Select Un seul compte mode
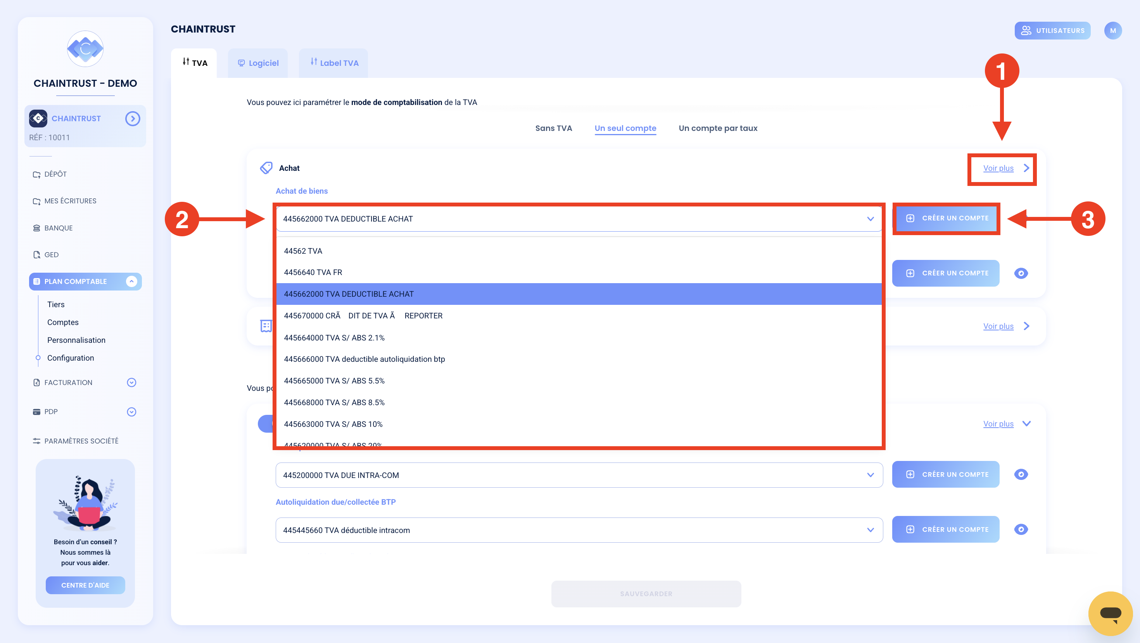1140x643 pixels. click(x=625, y=128)
